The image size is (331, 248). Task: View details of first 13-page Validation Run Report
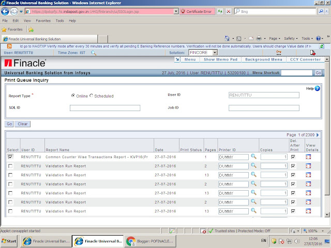coord(308,175)
